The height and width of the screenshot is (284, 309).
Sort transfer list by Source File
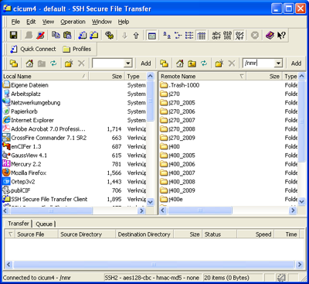36,234
